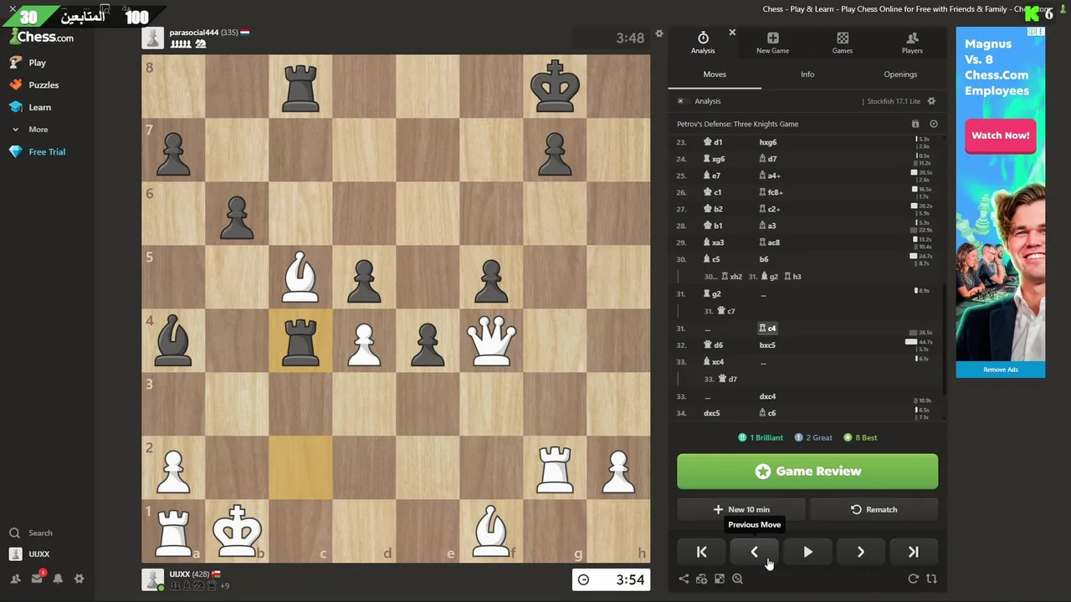This screenshot has width=1071, height=602.
Task: Select move 31 rook c4 in move list
Action: (767, 328)
